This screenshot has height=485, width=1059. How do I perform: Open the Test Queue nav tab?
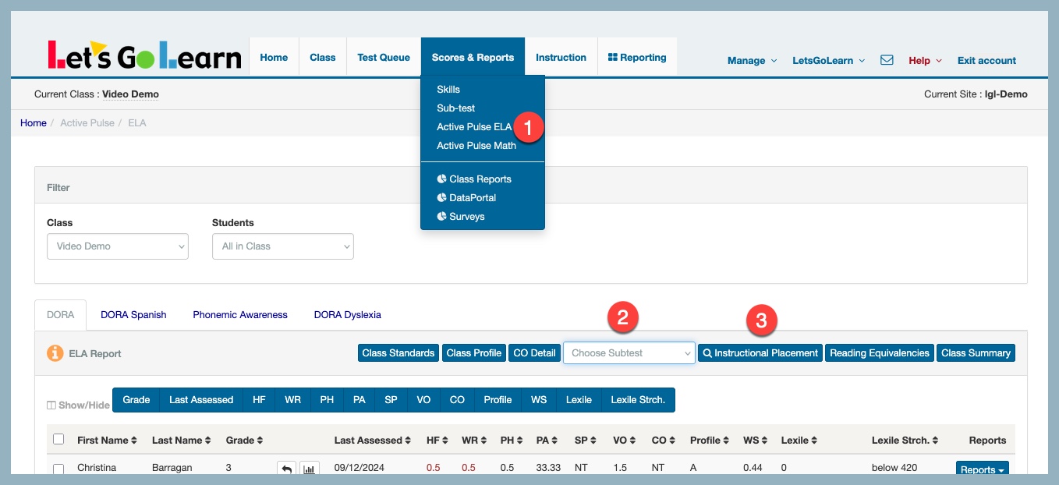(x=384, y=57)
